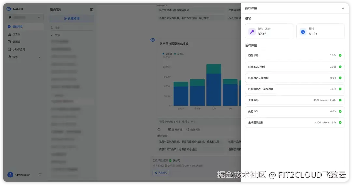Viewport: 352px width, 185px height.
Task: Click the 消耗 Tokens key icon
Action: tap(252, 32)
